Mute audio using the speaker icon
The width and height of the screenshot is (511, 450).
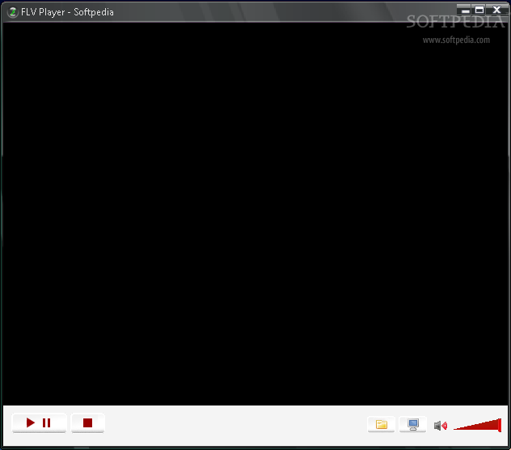[441, 426]
